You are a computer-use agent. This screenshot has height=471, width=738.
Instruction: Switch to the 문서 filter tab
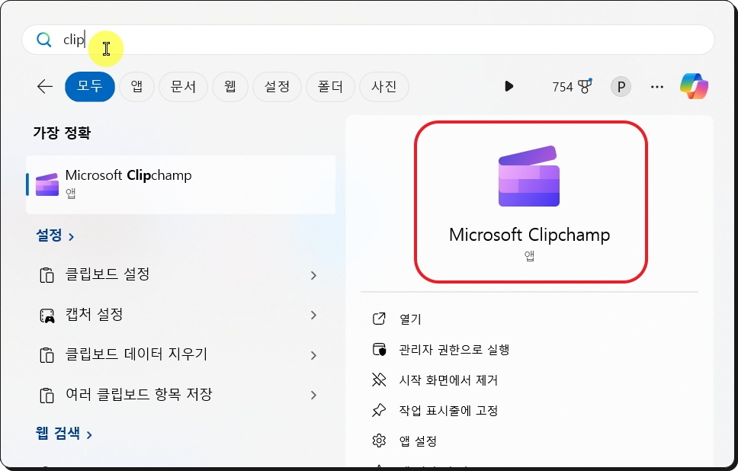click(183, 87)
